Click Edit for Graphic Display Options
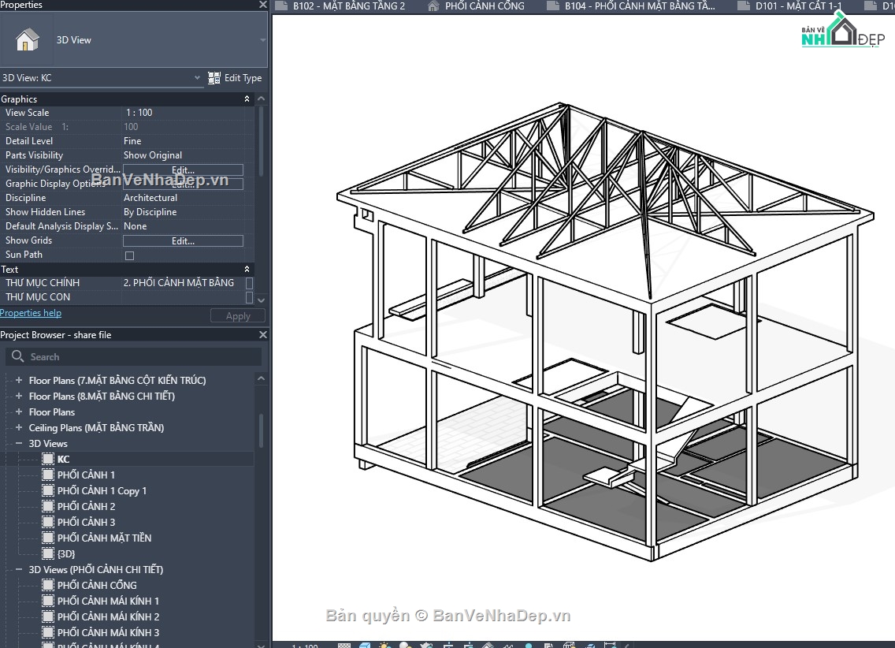 (184, 184)
